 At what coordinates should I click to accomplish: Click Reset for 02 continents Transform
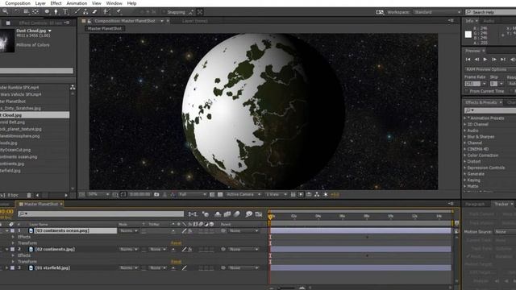[176, 262]
